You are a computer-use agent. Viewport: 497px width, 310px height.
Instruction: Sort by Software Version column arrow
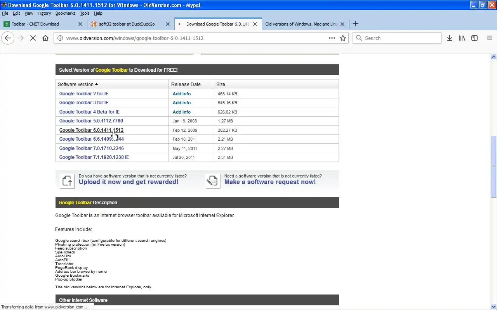(x=96, y=84)
